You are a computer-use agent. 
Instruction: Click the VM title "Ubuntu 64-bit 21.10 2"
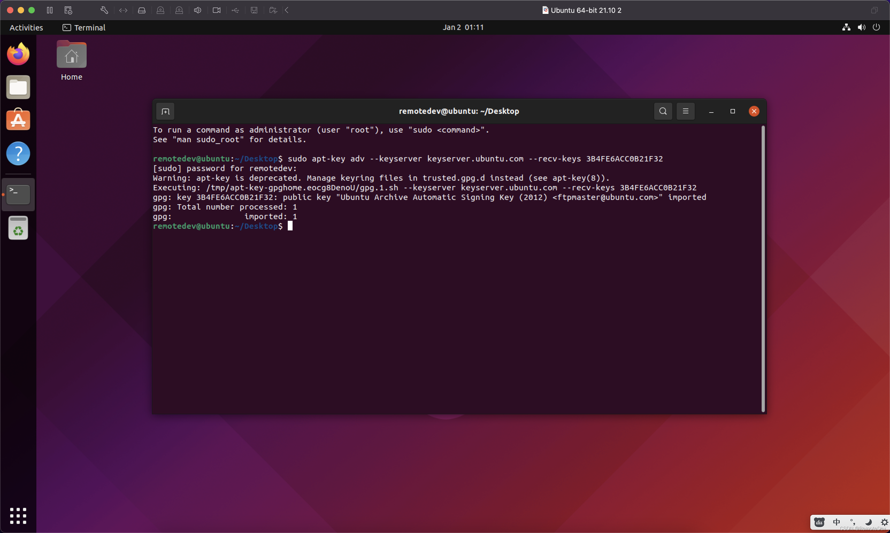click(x=586, y=10)
